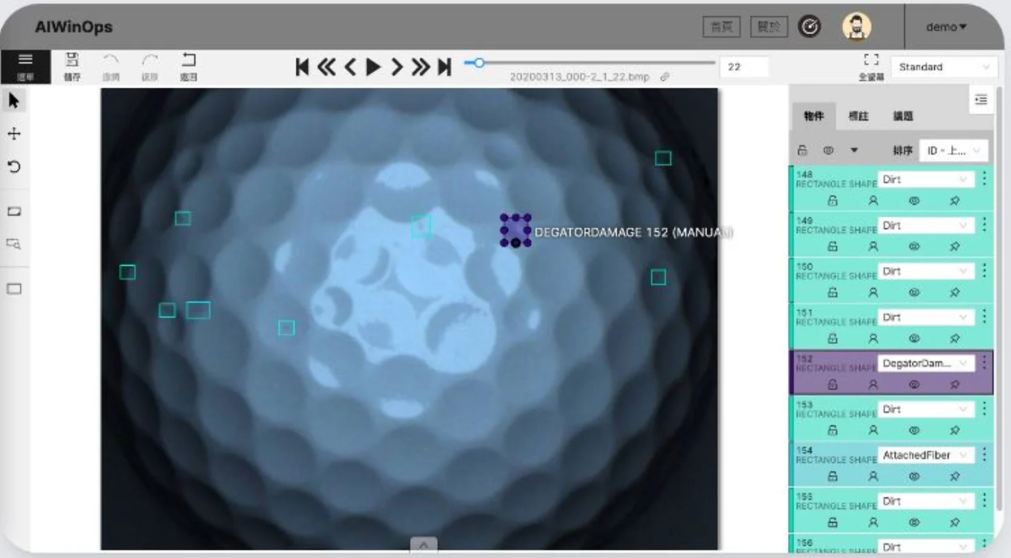The image size is (1011, 558).
Task: Open the sort order ID dropdown
Action: (x=953, y=150)
